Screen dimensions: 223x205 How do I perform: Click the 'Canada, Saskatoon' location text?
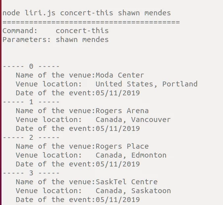click(133, 191)
